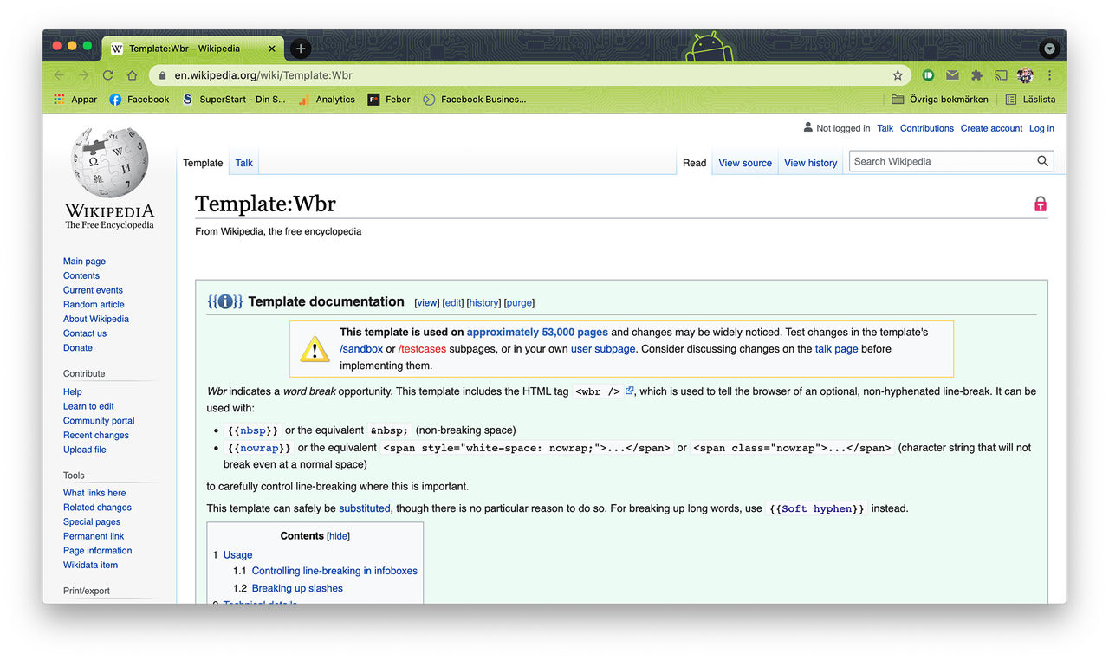This screenshot has height=660, width=1109.
Task: Go to the browser home icon
Action: [x=132, y=75]
